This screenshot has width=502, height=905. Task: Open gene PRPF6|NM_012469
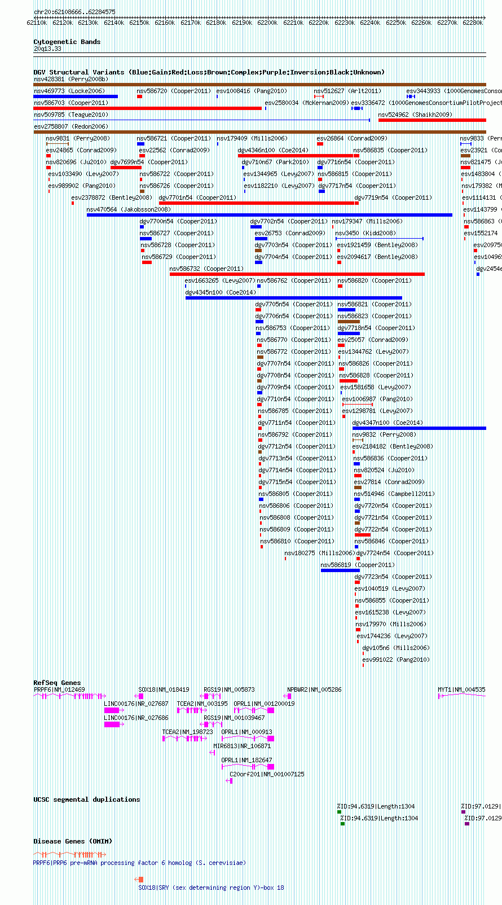click(59, 689)
